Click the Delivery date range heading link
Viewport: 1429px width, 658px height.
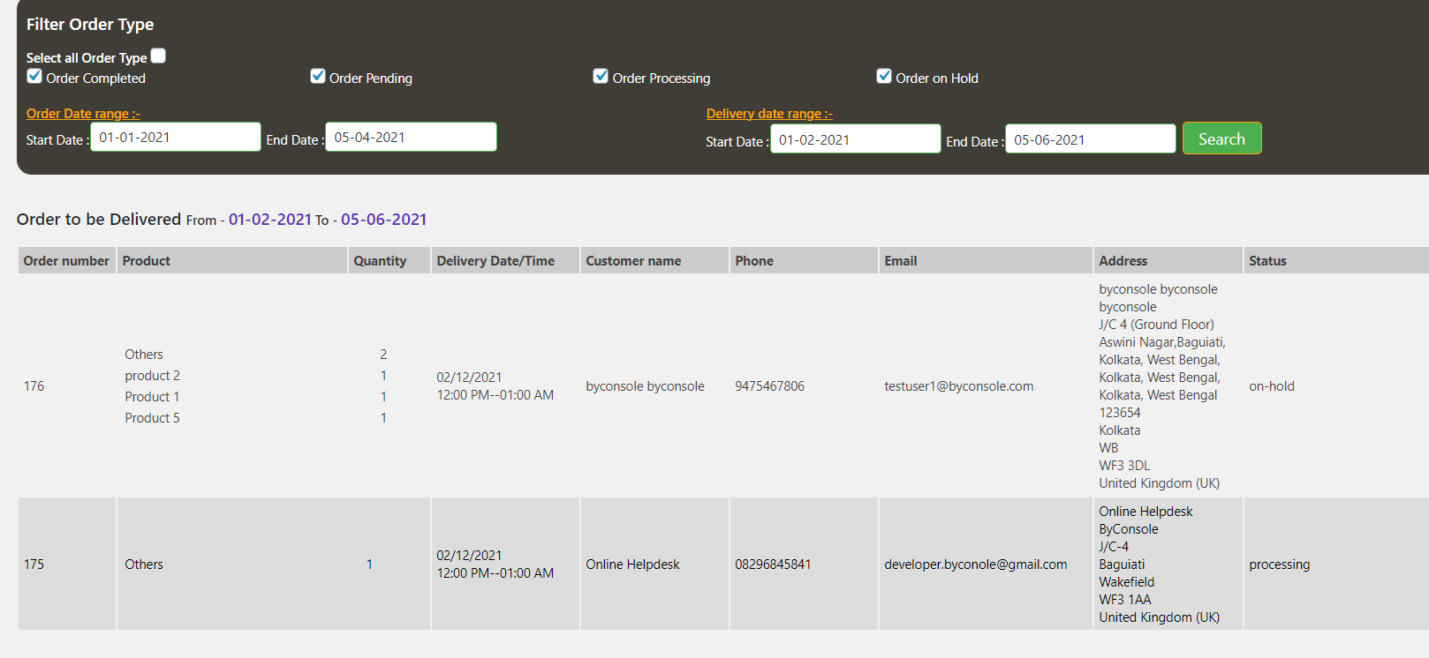(x=769, y=114)
